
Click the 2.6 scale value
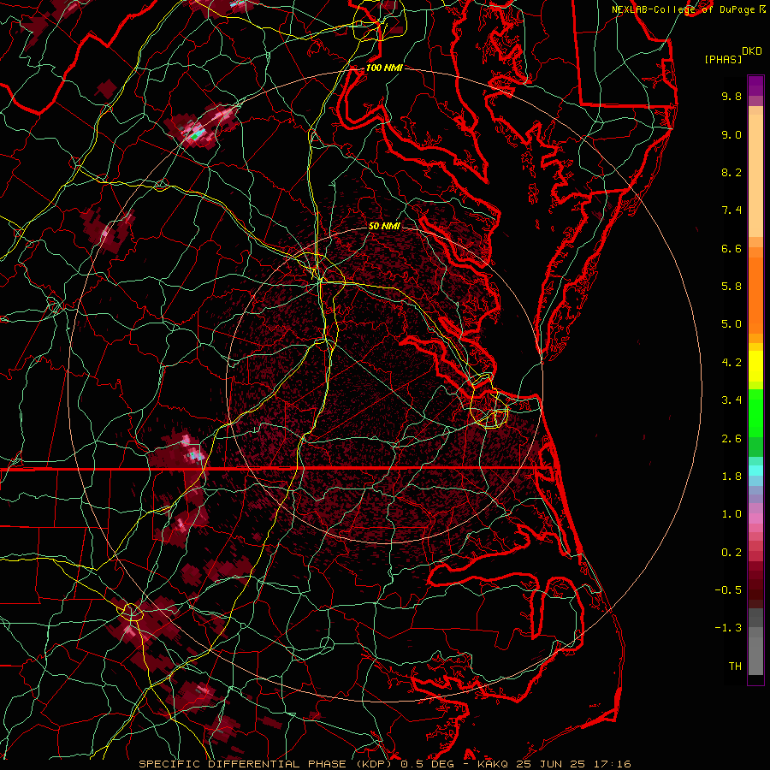point(731,439)
